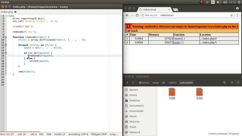Screen dimensions: 242x136
Task: Click the unlink($path) code line
Action: click(x=39, y=61)
